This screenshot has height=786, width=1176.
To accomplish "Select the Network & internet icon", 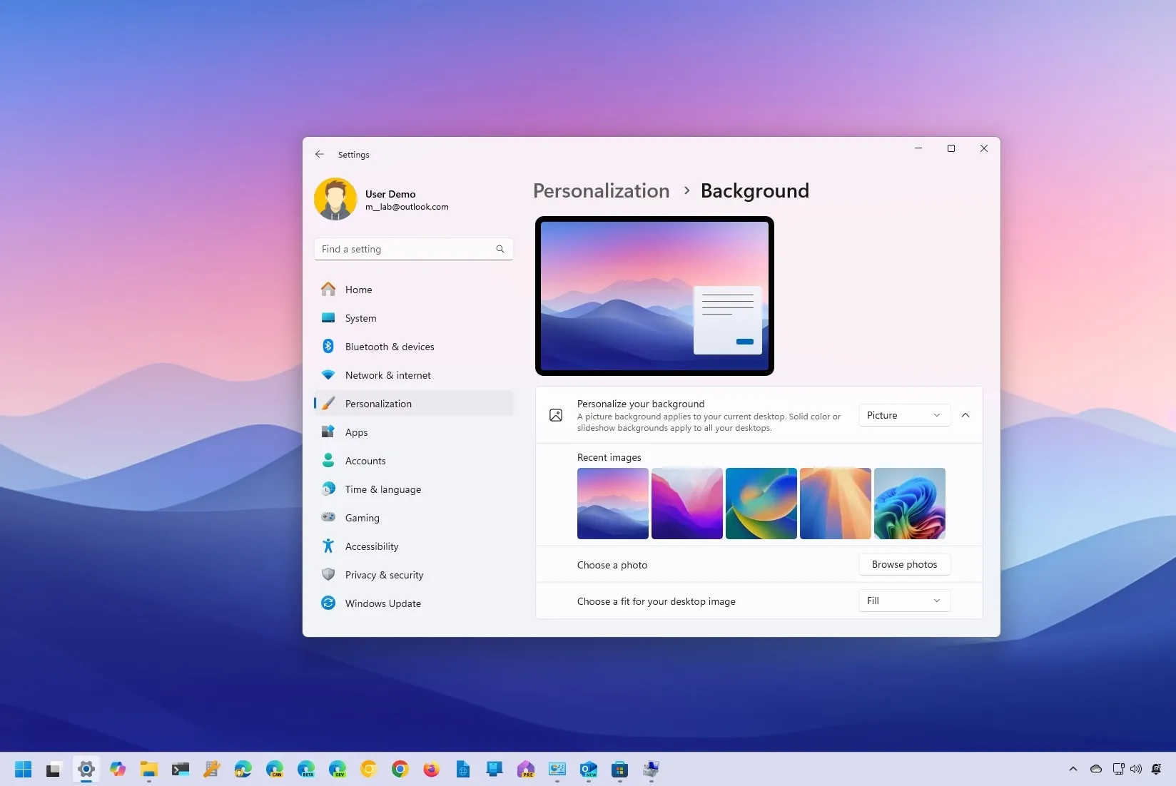I will (x=328, y=374).
